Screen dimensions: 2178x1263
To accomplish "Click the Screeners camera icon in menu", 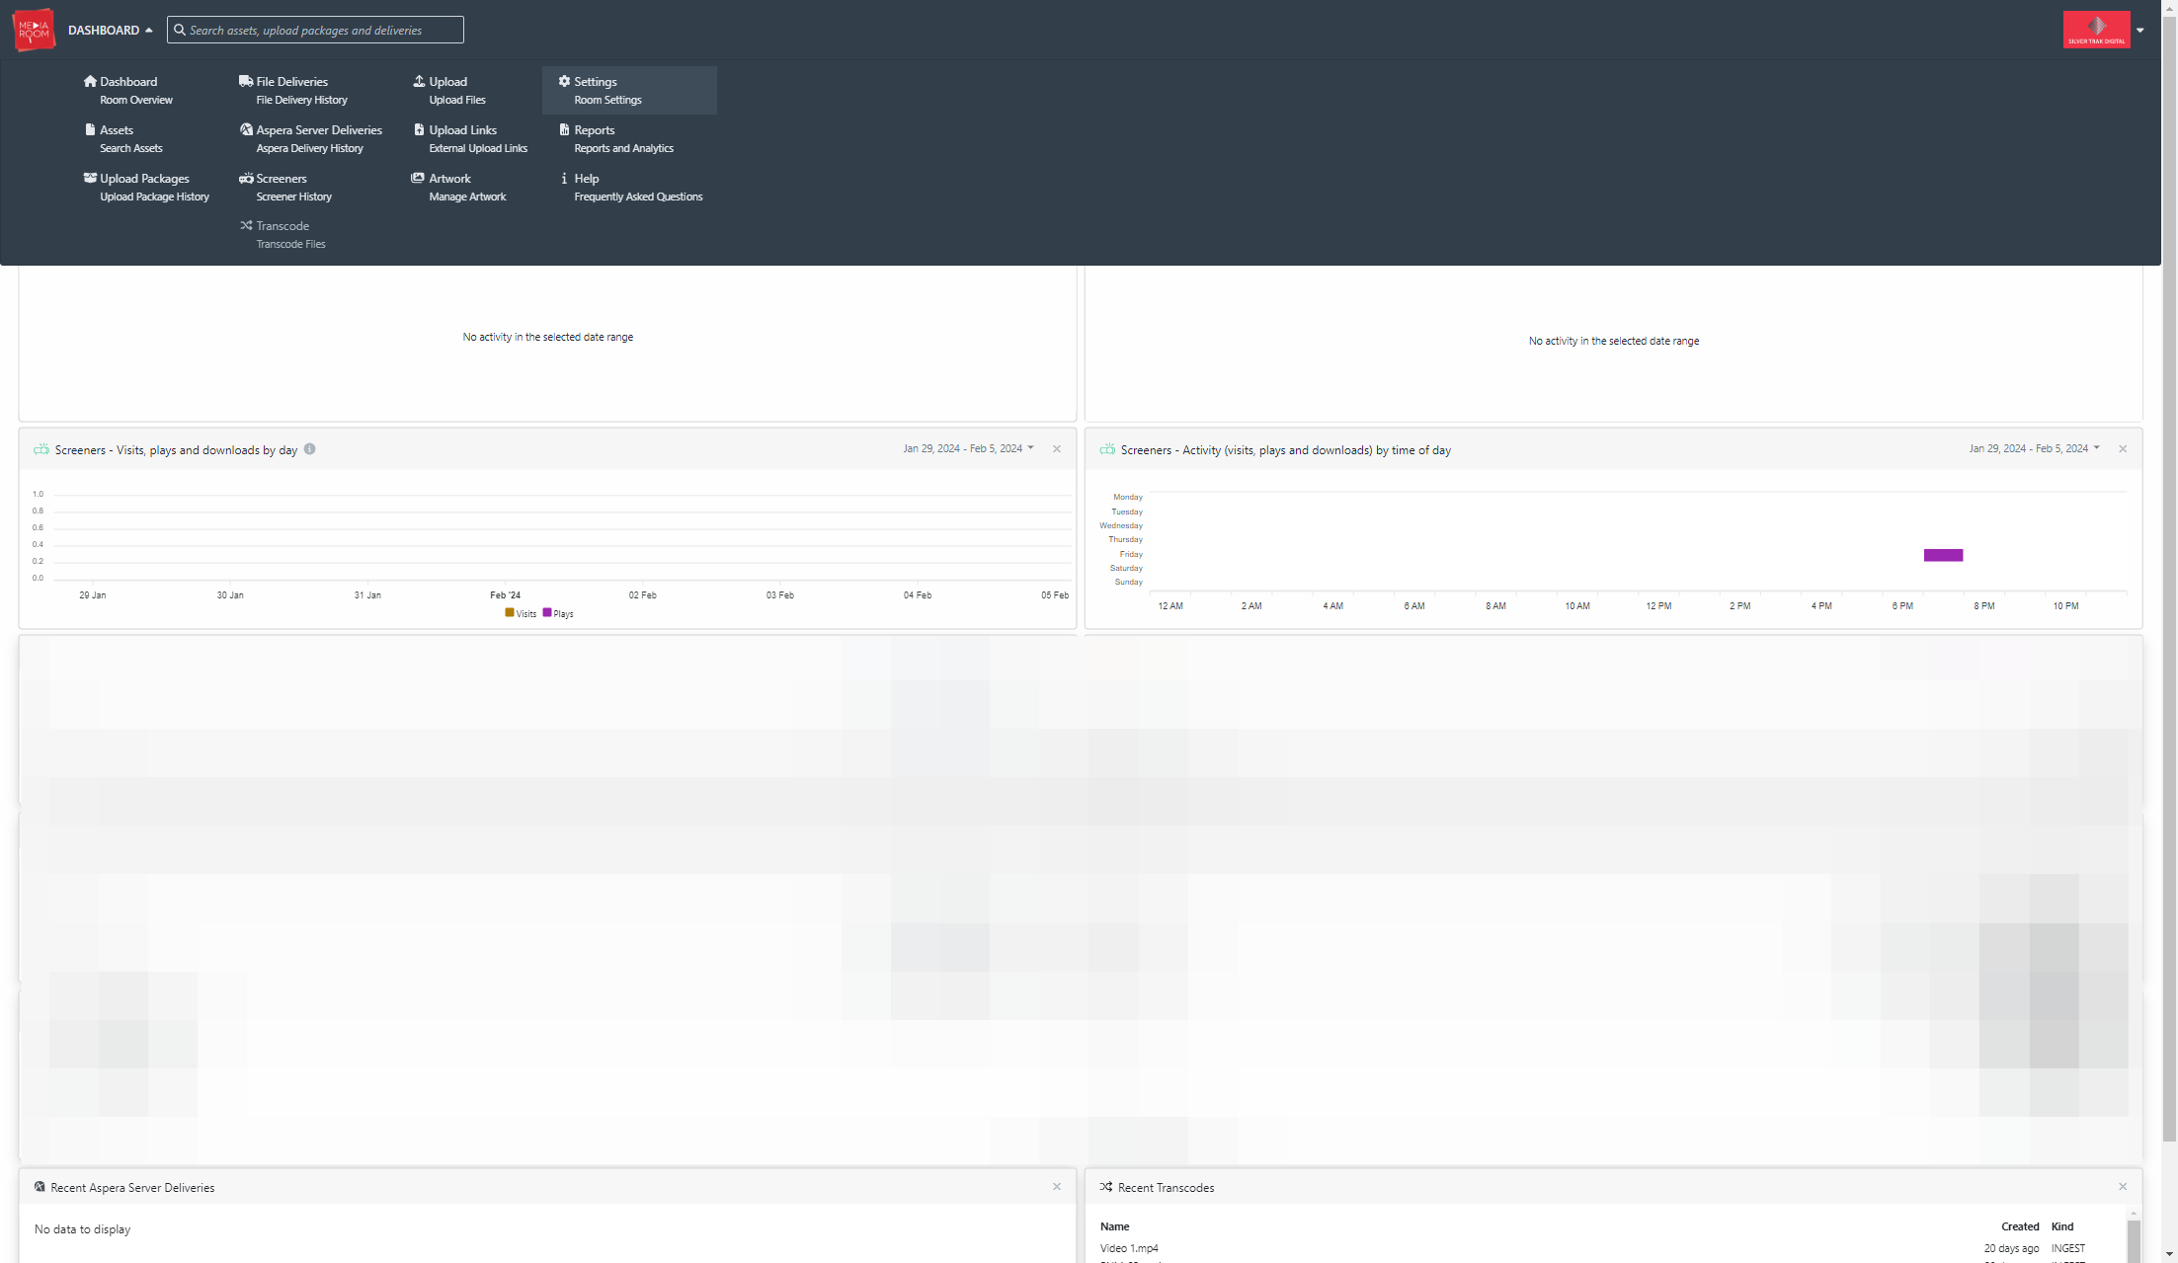I will point(246,178).
